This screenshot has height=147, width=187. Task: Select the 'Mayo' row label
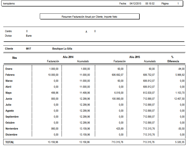(9, 93)
